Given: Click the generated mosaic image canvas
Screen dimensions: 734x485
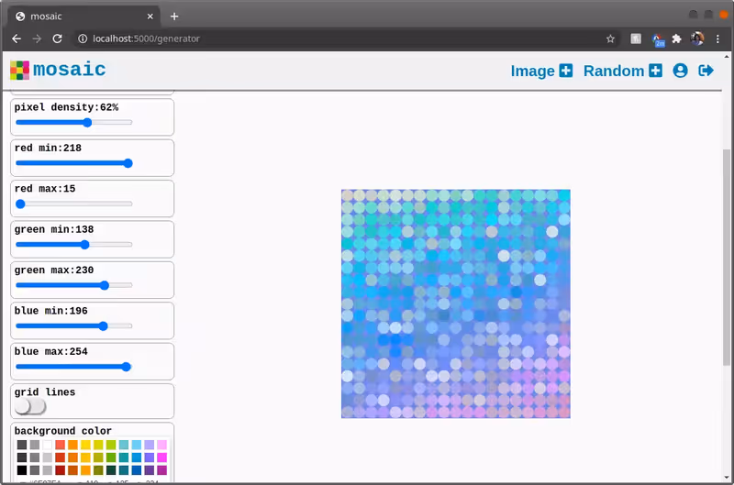Looking at the screenshot, I should point(455,303).
